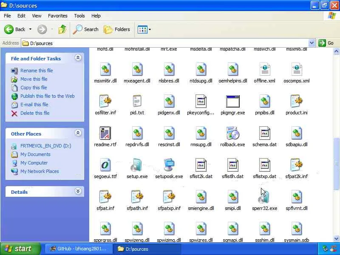Open the File menu
The width and height of the screenshot is (340, 255).
(7, 16)
